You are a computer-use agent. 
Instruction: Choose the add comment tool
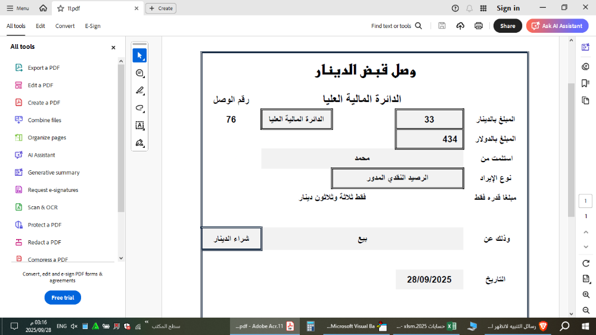click(139, 73)
